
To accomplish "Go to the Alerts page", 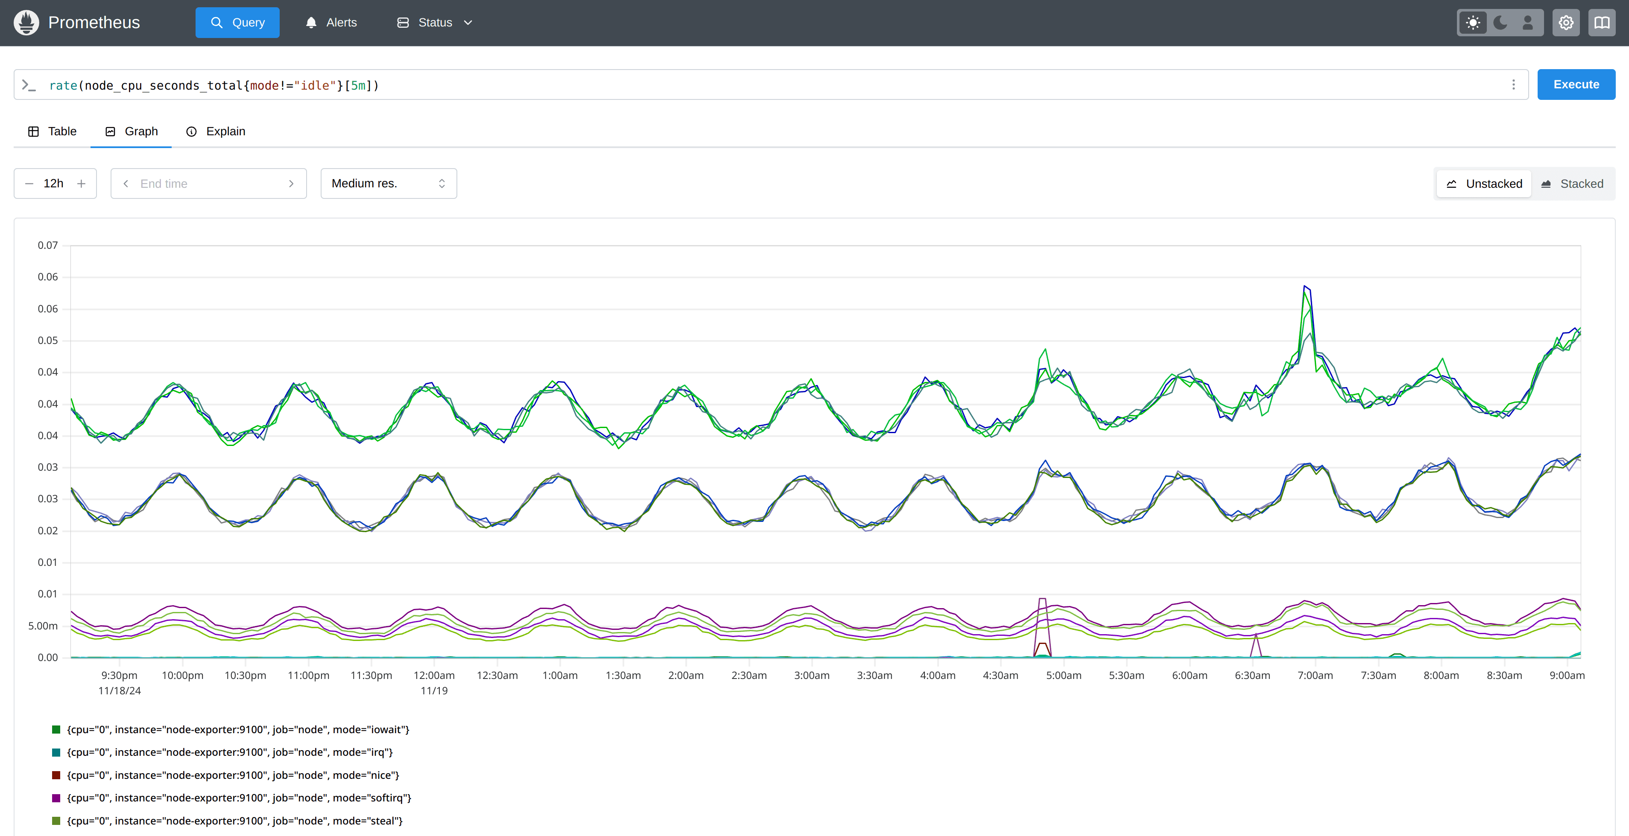I will click(x=331, y=23).
